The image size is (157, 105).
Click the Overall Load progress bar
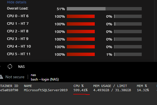[x=104, y=9]
